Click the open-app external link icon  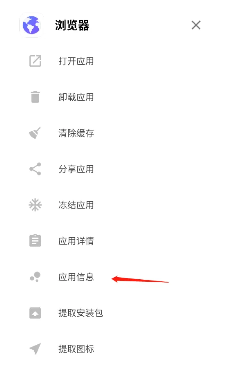coord(35,61)
